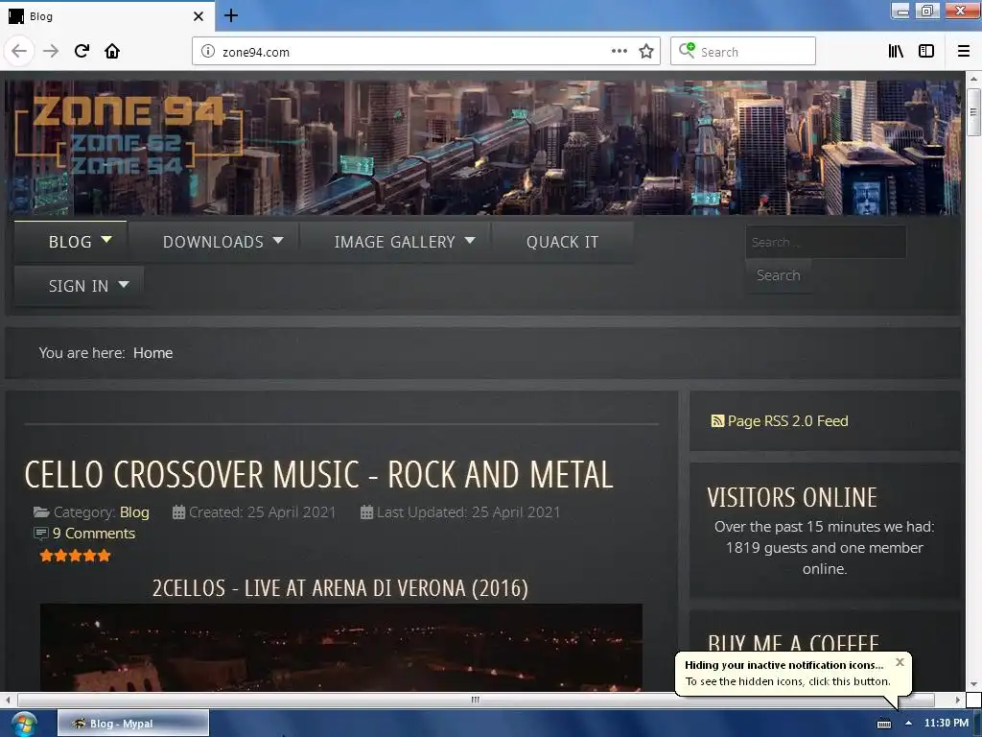Viewport: 982px width, 737px height.
Task: Open the Page RSS 2.0 Feed link
Action: pos(788,421)
